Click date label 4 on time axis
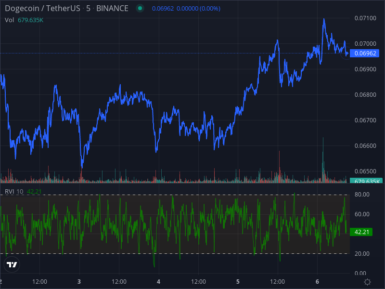 [158, 282]
